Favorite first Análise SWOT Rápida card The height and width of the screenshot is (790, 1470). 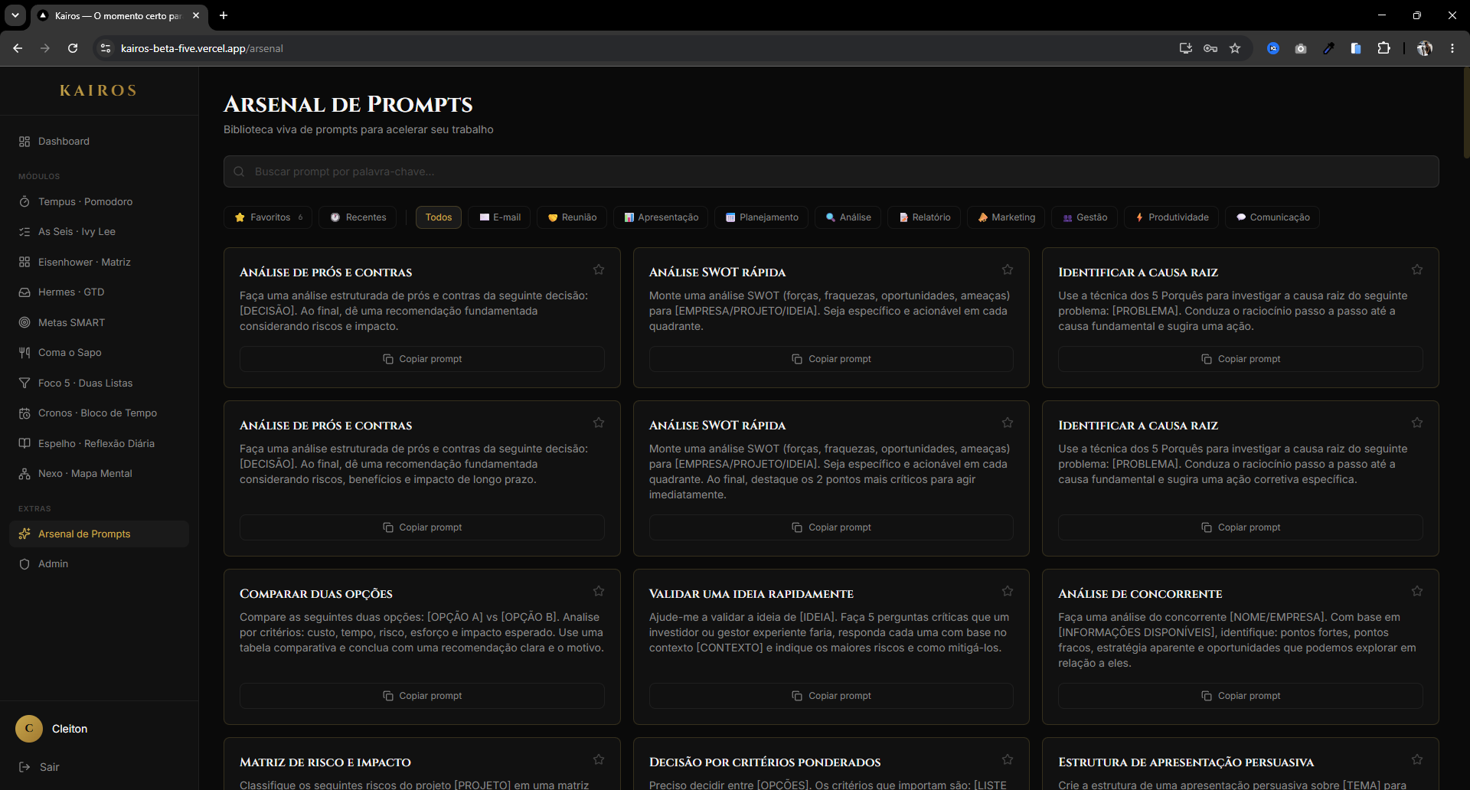1008,269
